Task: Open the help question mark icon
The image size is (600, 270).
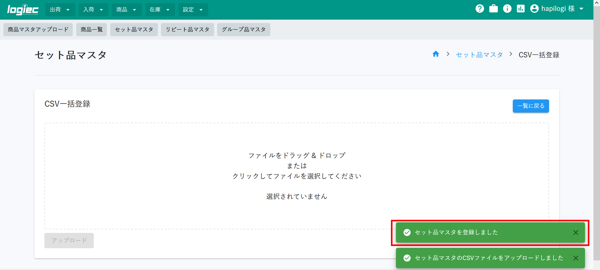Action: pyautogui.click(x=480, y=9)
